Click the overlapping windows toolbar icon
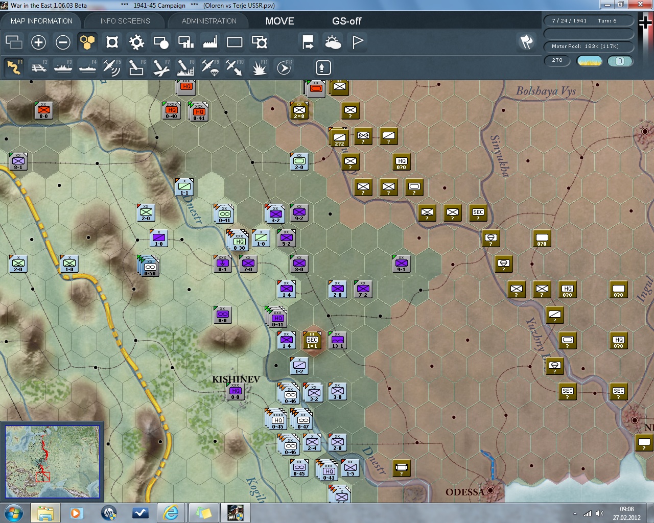The height and width of the screenshot is (523, 654). [x=14, y=42]
